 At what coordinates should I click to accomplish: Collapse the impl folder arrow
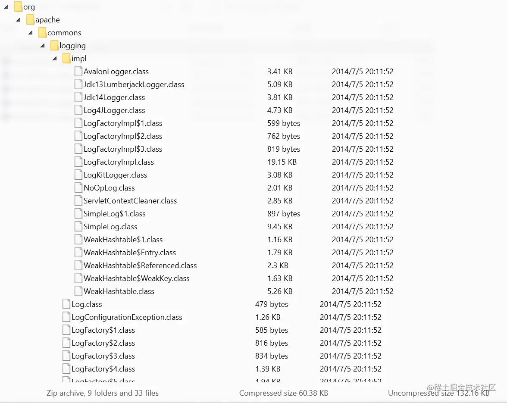coord(55,59)
